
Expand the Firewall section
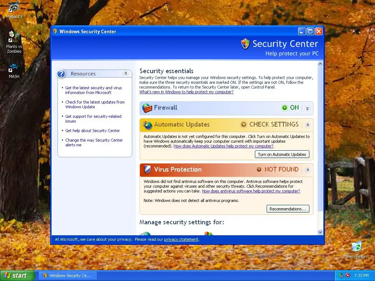click(308, 108)
